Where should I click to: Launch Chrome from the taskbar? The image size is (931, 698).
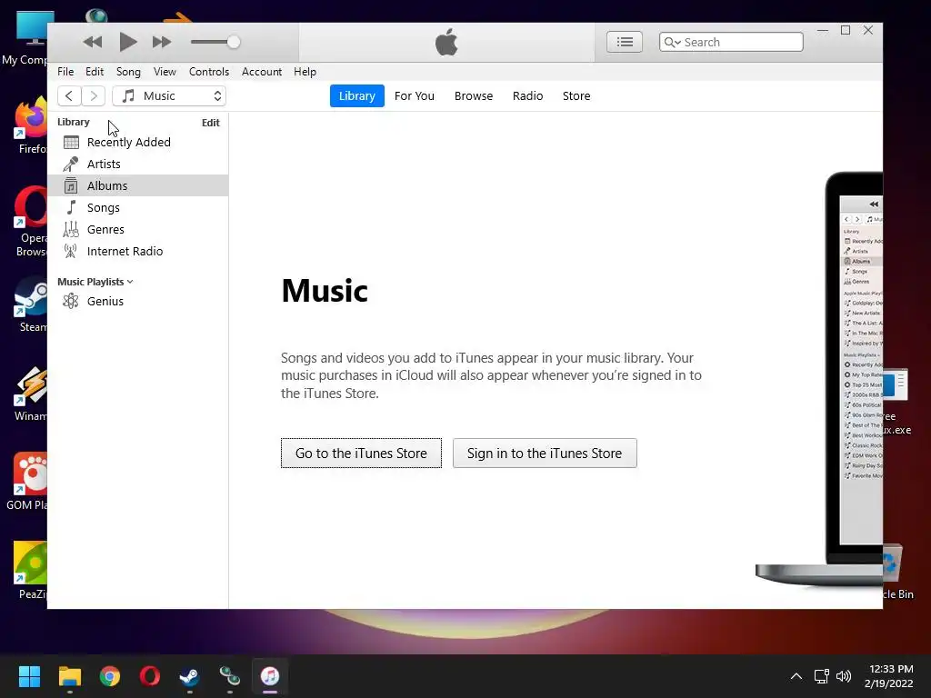pos(110,676)
